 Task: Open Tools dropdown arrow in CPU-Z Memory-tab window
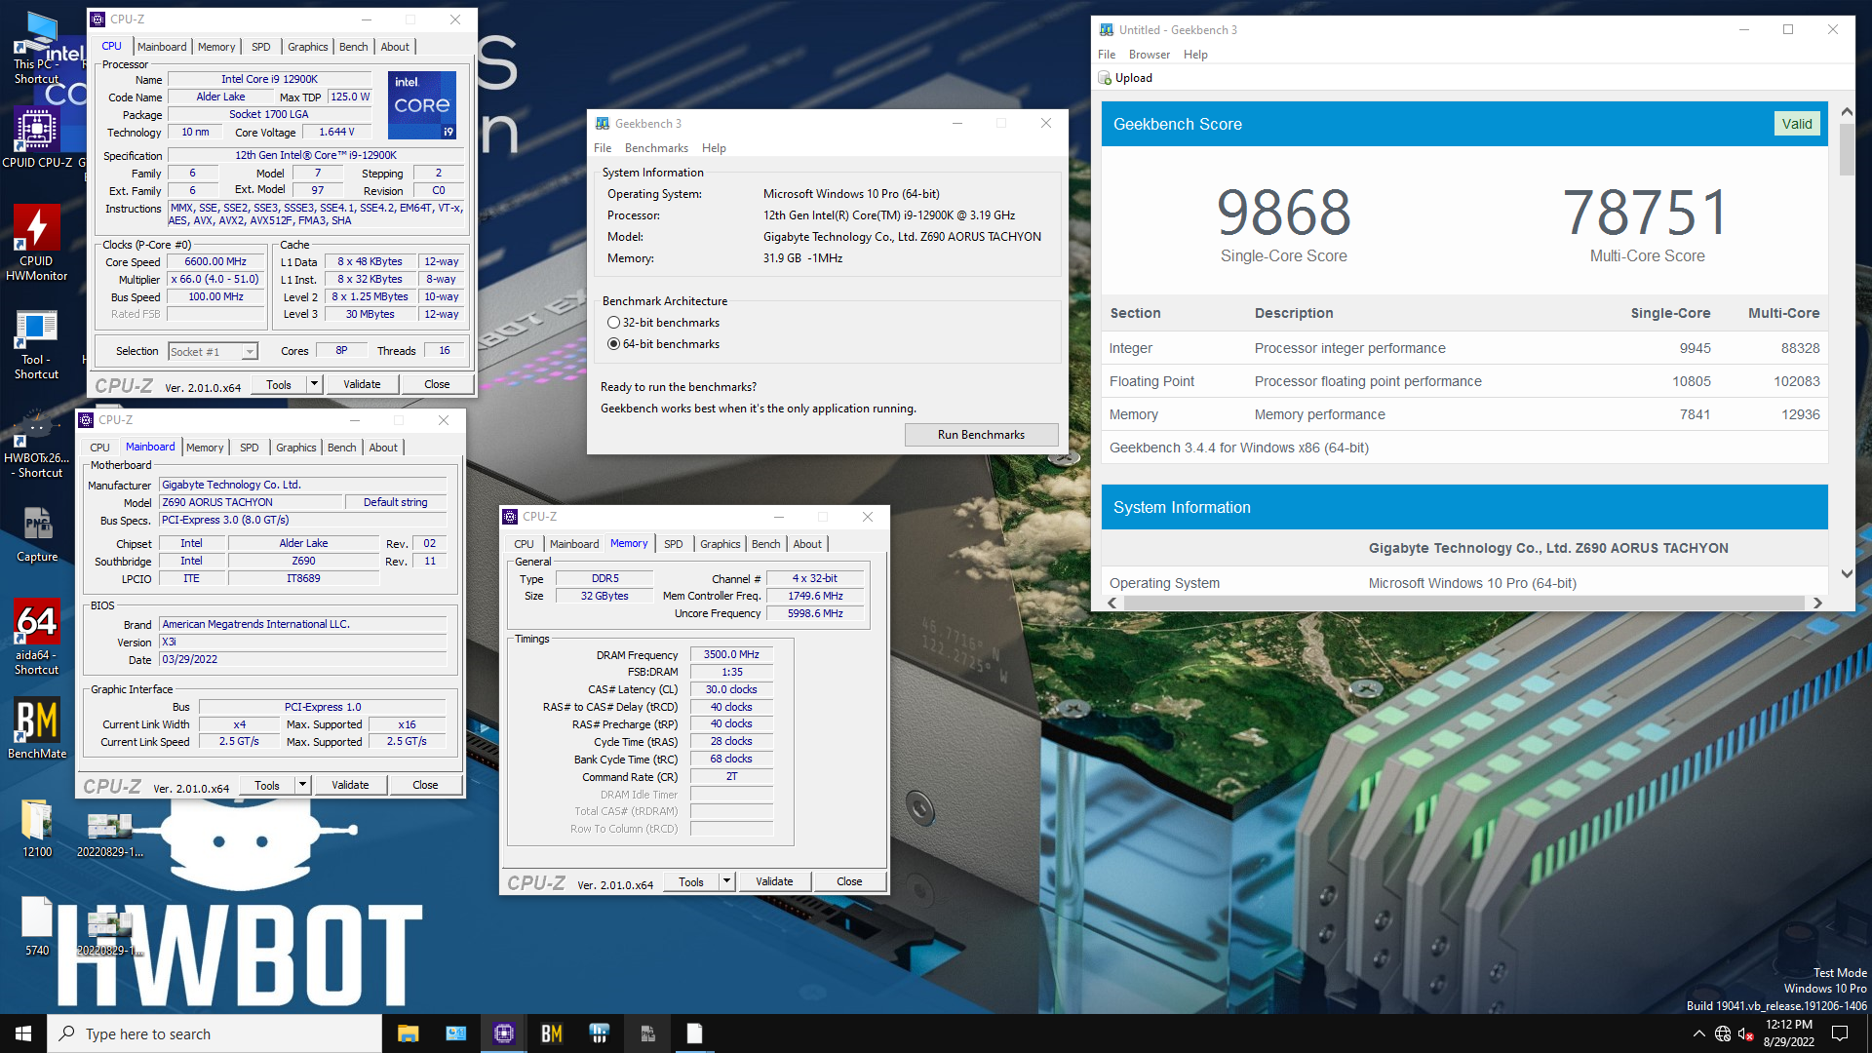727,881
